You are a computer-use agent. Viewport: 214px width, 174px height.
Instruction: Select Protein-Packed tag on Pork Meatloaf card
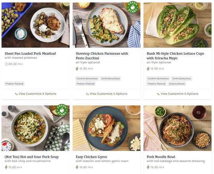tap(14, 84)
